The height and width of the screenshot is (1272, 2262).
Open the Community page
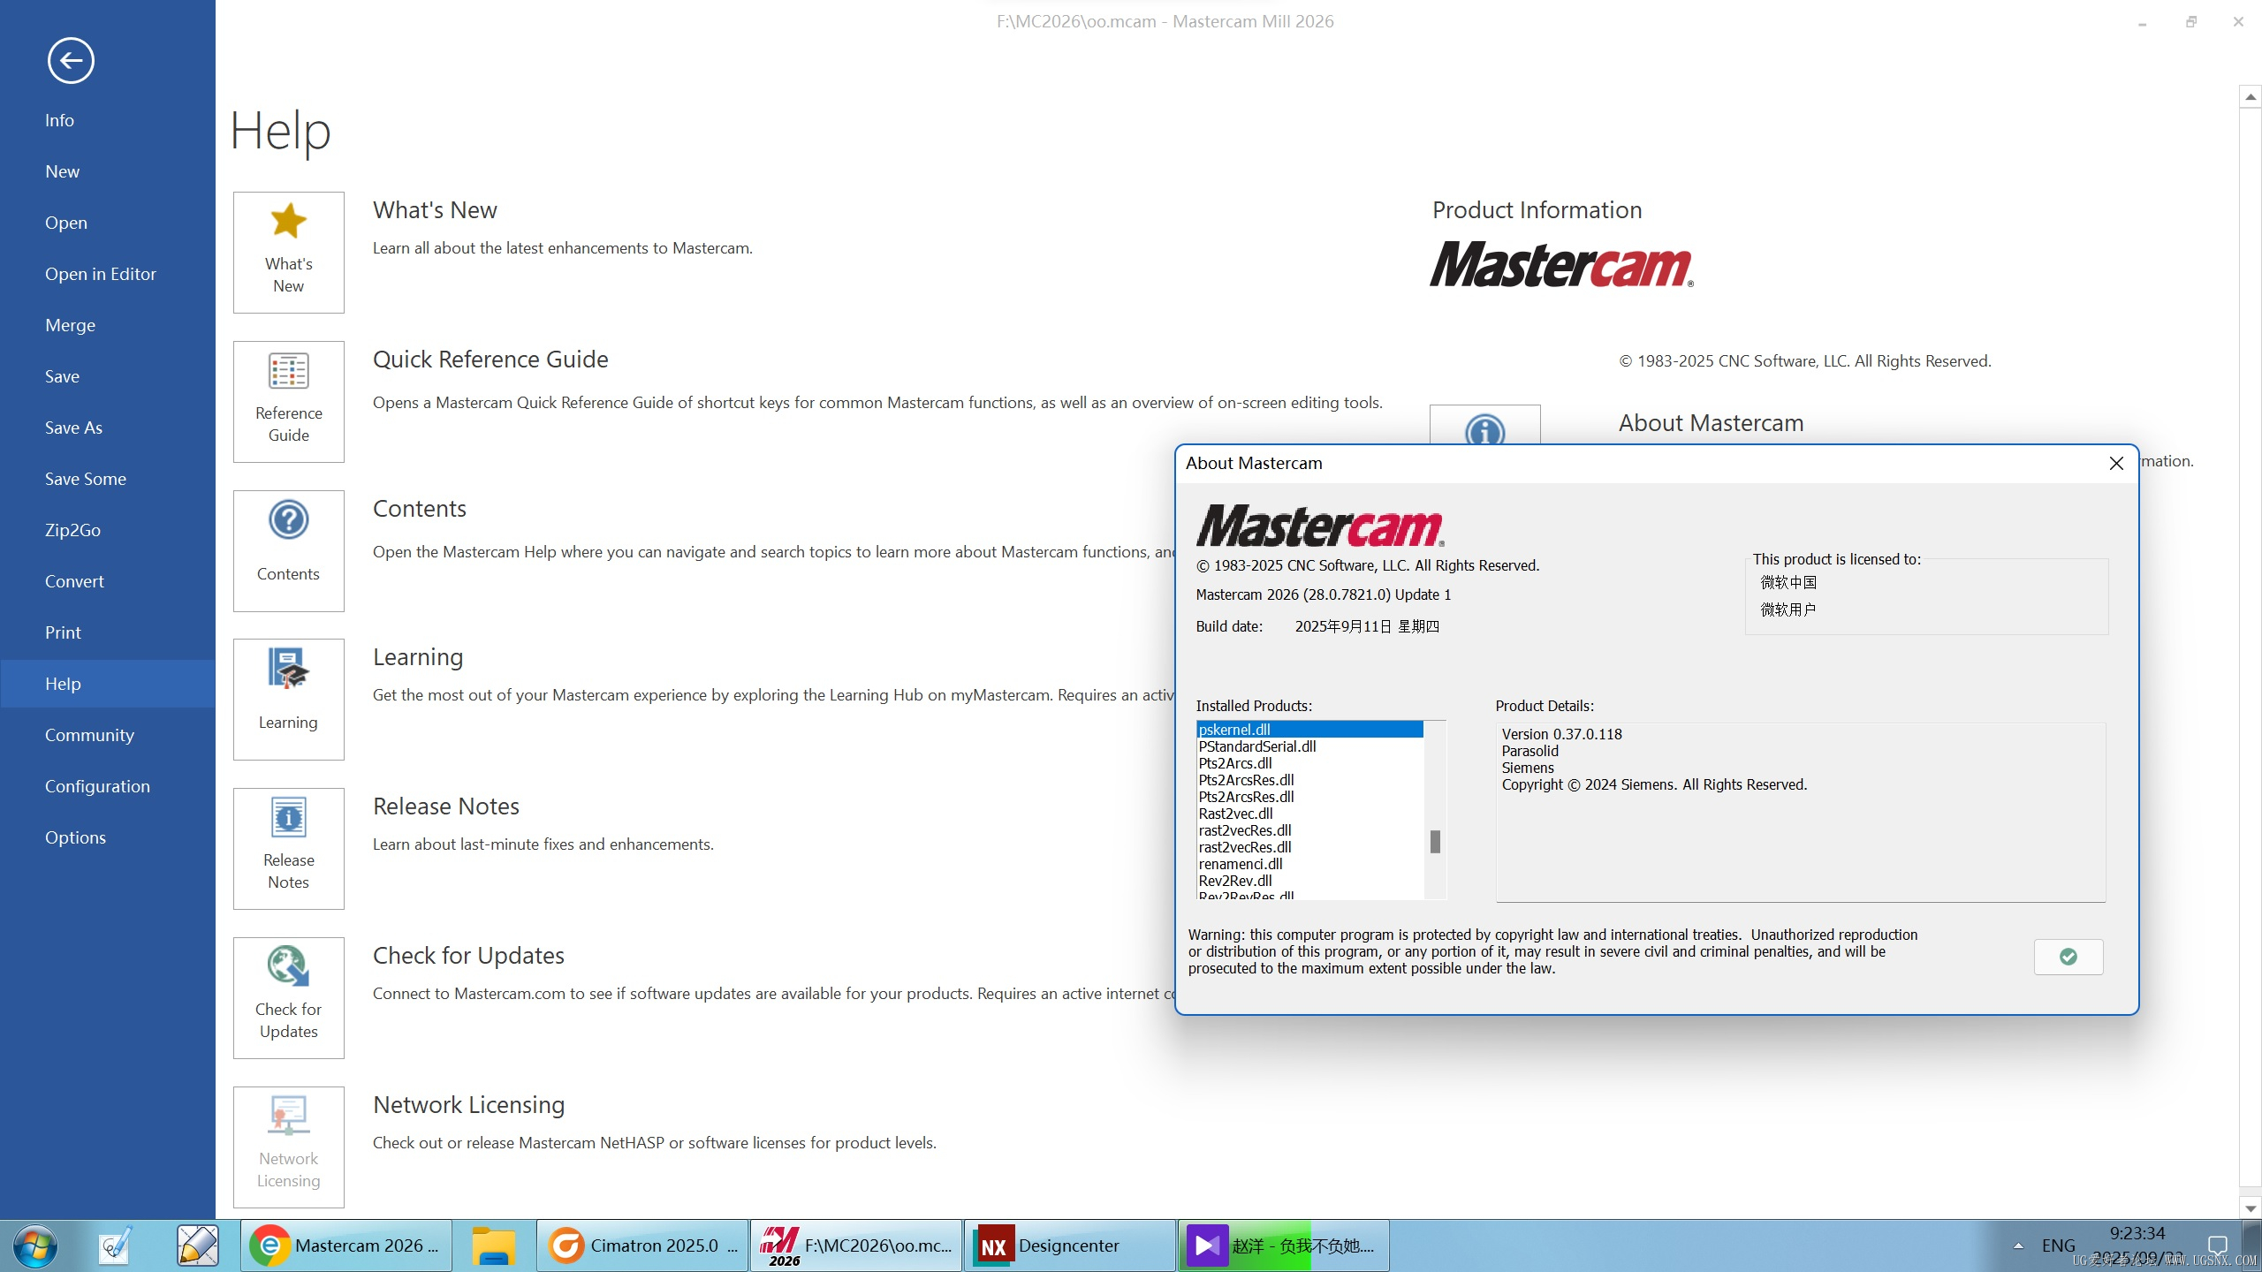(x=108, y=735)
